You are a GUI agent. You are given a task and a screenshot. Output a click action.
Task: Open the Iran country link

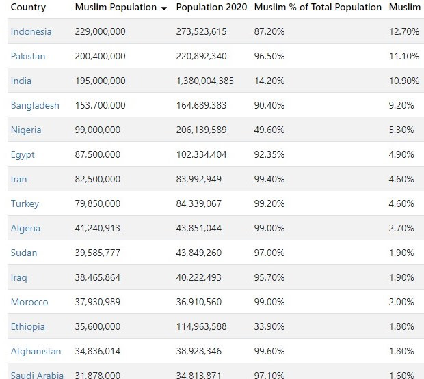(20, 180)
